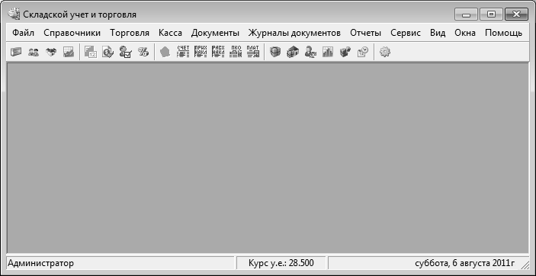The height and width of the screenshot is (276, 536).
Task: Click the Администратор status bar text
Action: (x=40, y=263)
